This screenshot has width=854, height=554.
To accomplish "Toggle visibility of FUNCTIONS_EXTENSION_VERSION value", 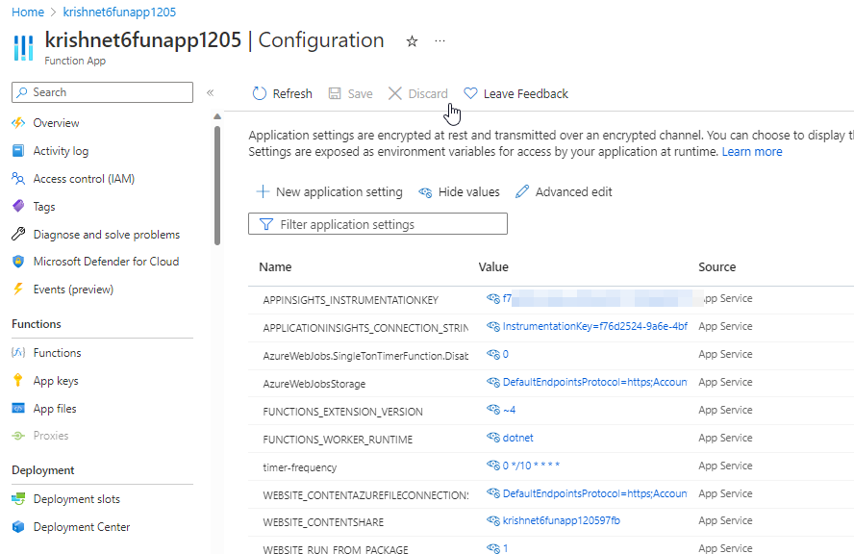I will [x=493, y=409].
